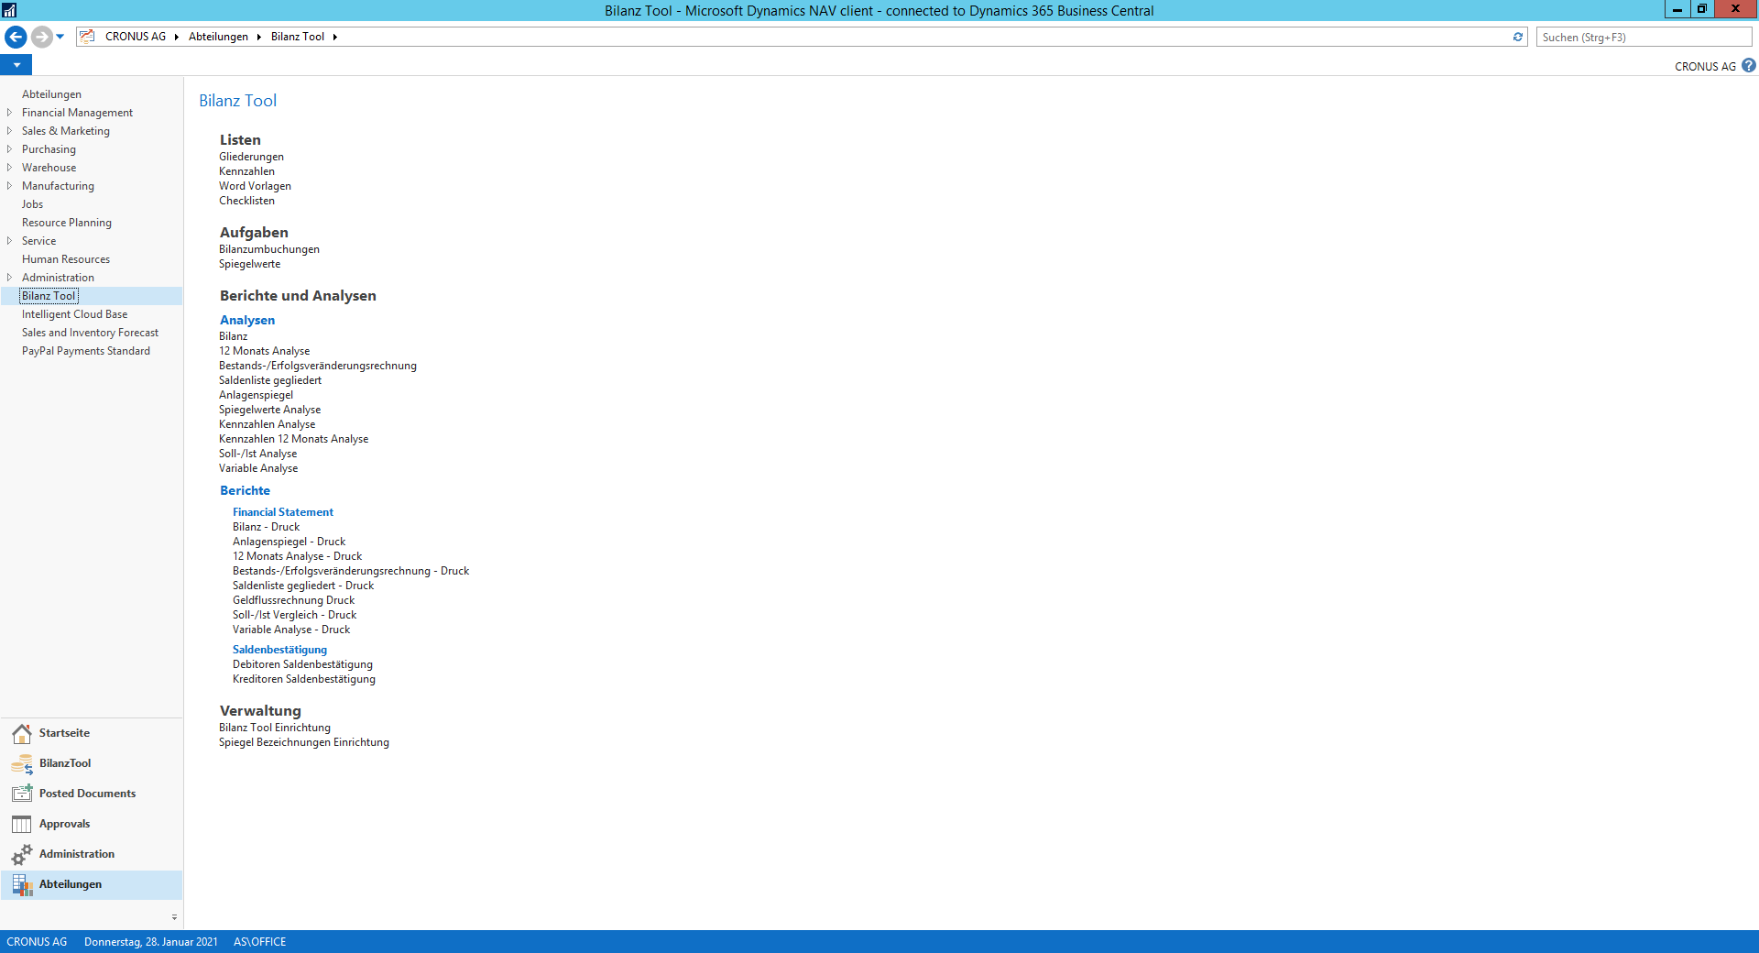The width and height of the screenshot is (1759, 953).
Task: Open the blue help question mark icon
Action: pyautogui.click(x=1749, y=66)
